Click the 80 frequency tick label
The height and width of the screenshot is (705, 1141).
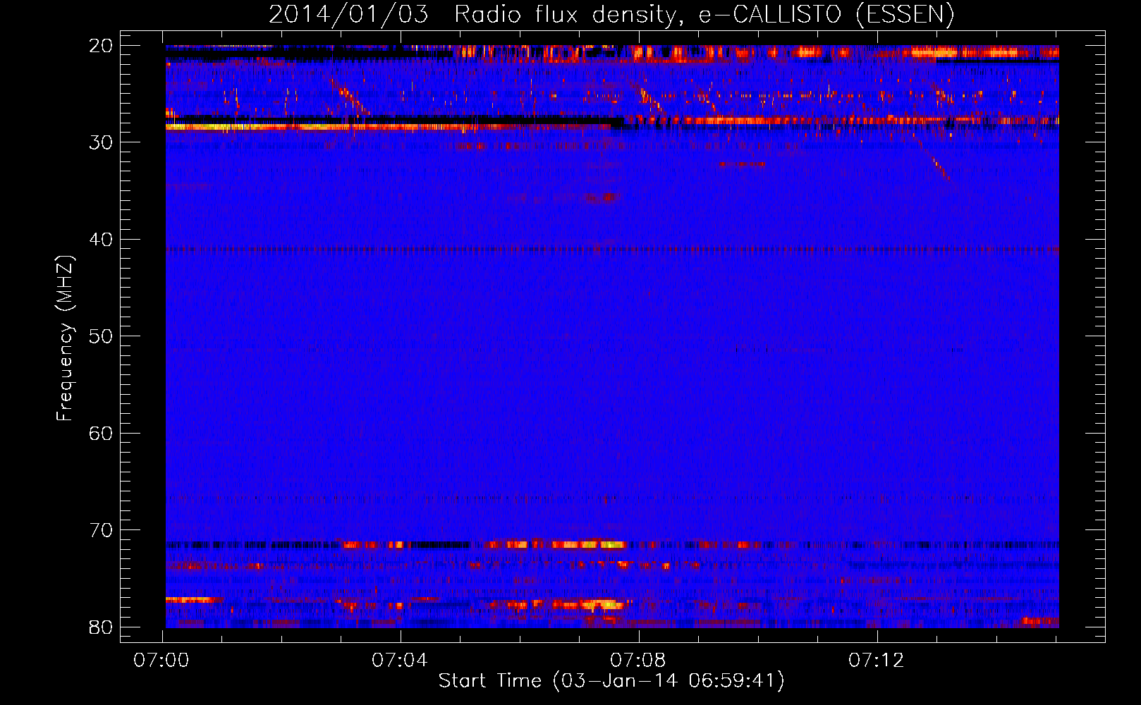click(x=101, y=627)
